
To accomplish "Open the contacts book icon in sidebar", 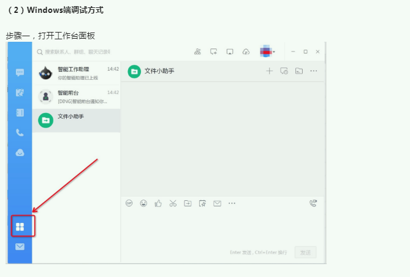I will coord(20,112).
